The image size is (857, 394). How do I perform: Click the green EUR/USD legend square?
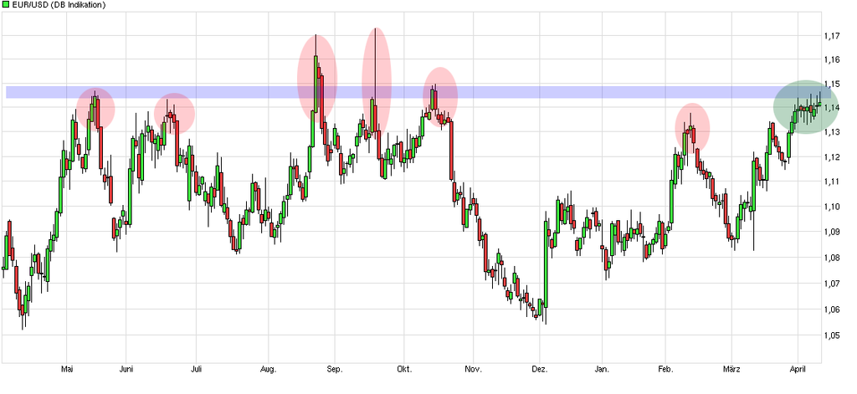click(6, 5)
